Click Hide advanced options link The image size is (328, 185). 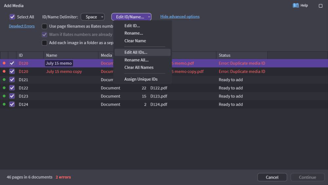(180, 17)
